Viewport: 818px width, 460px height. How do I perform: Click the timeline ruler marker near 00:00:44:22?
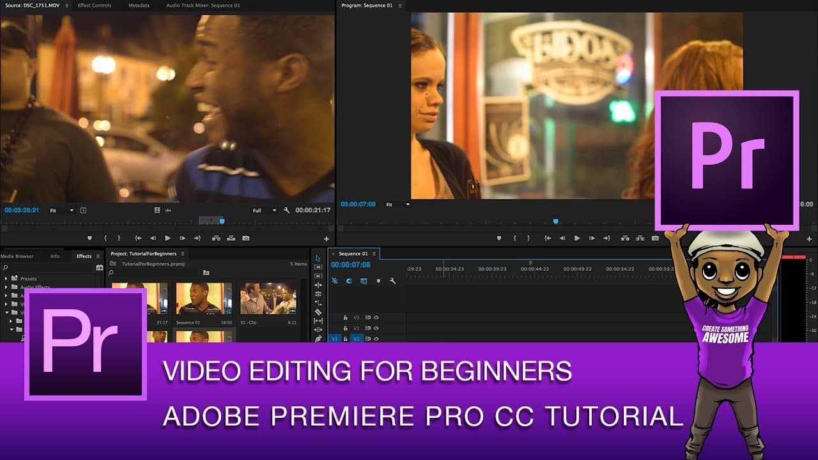coord(530,263)
